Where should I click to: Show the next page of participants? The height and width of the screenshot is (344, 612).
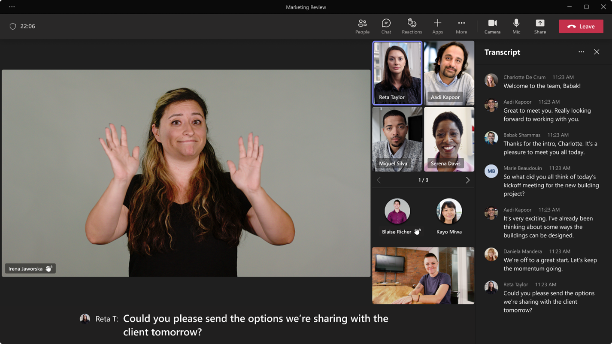point(468,180)
